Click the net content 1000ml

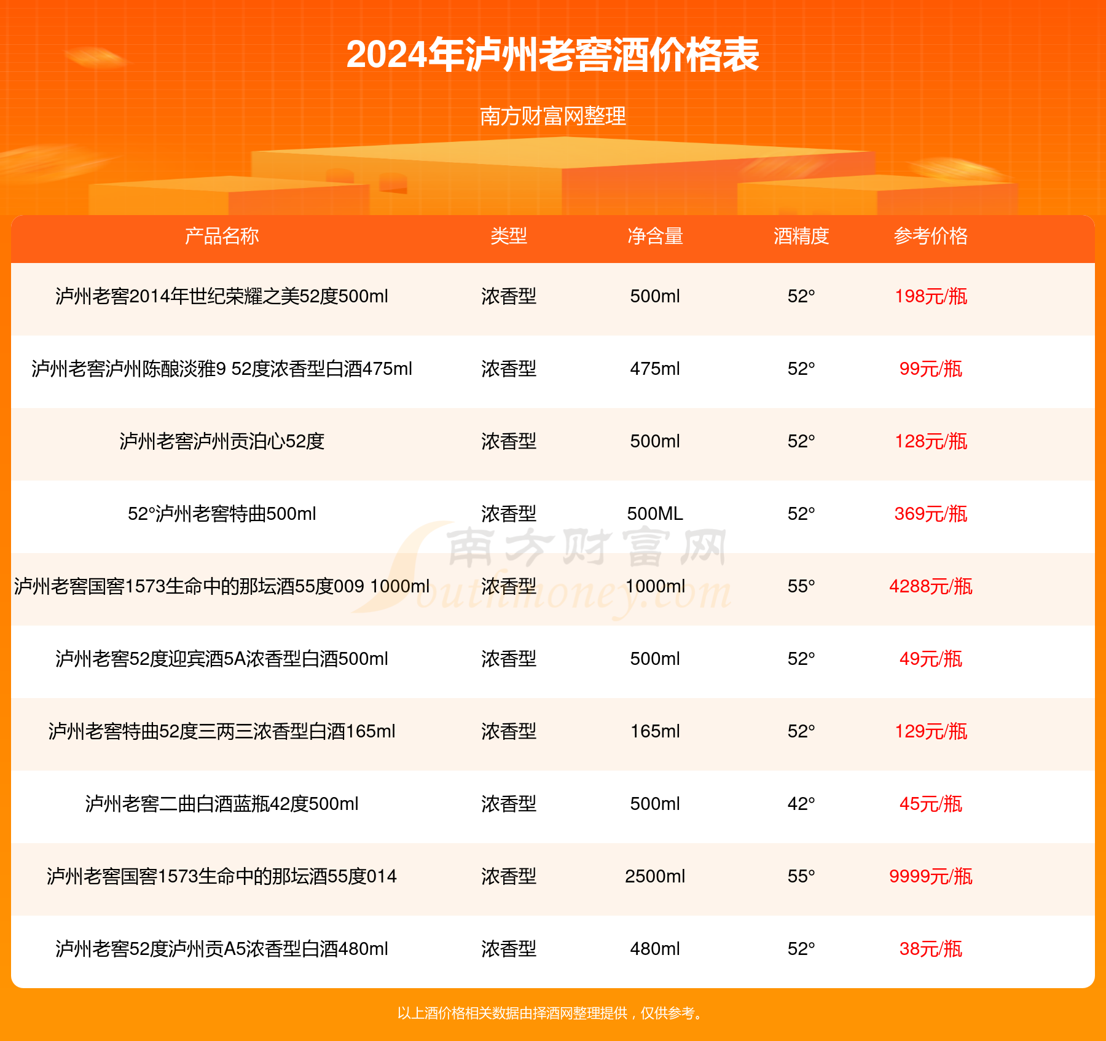(x=655, y=586)
